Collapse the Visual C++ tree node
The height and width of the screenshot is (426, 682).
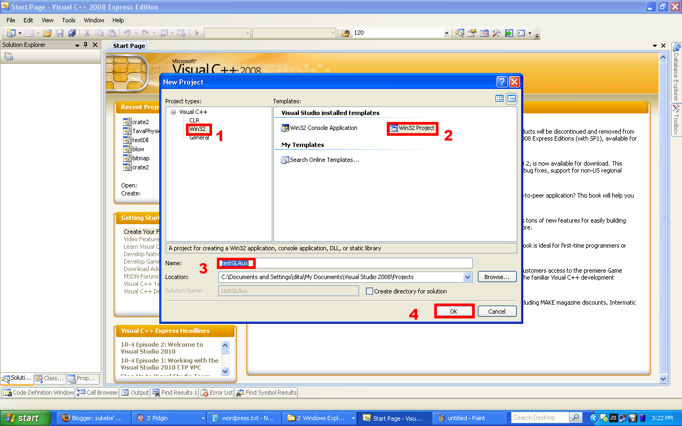click(173, 112)
